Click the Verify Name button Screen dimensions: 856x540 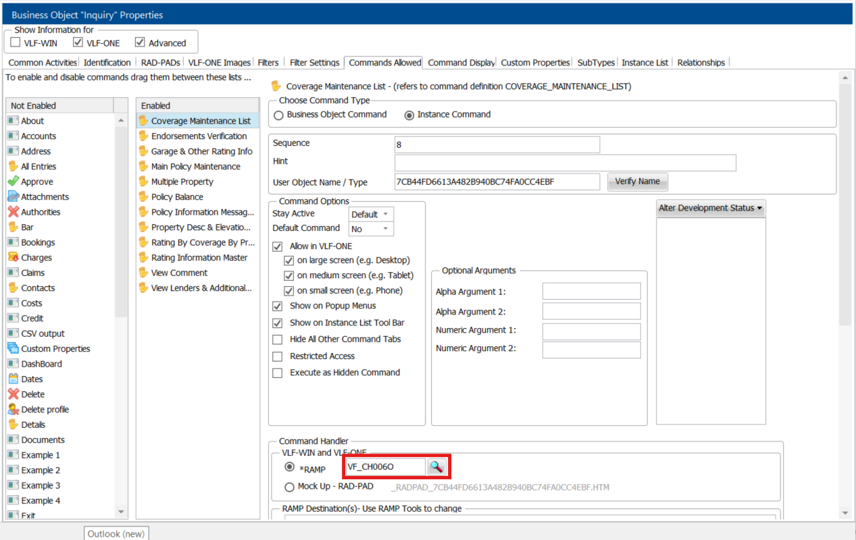637,182
